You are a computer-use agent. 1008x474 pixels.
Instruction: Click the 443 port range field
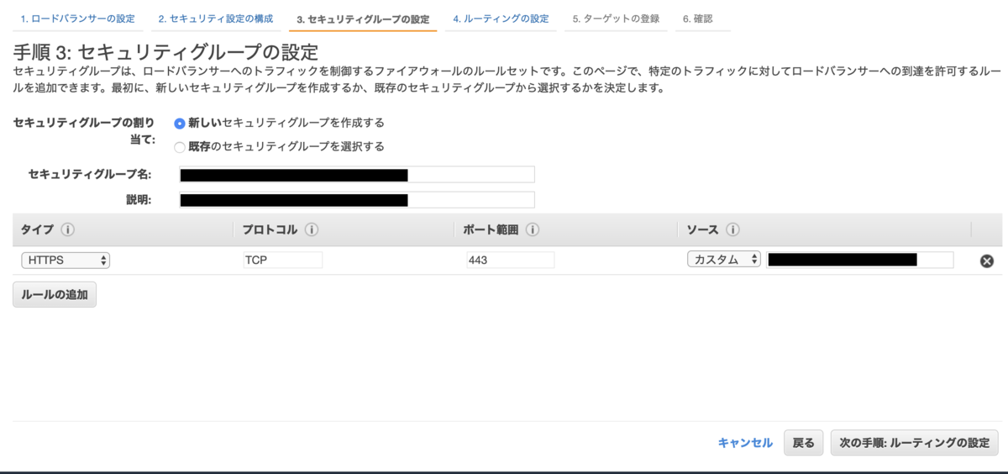(x=510, y=260)
